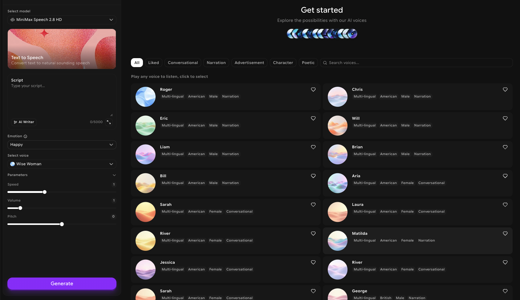The width and height of the screenshot is (520, 300).
Task: Play the Matilda voice avatar
Action: (x=338, y=241)
